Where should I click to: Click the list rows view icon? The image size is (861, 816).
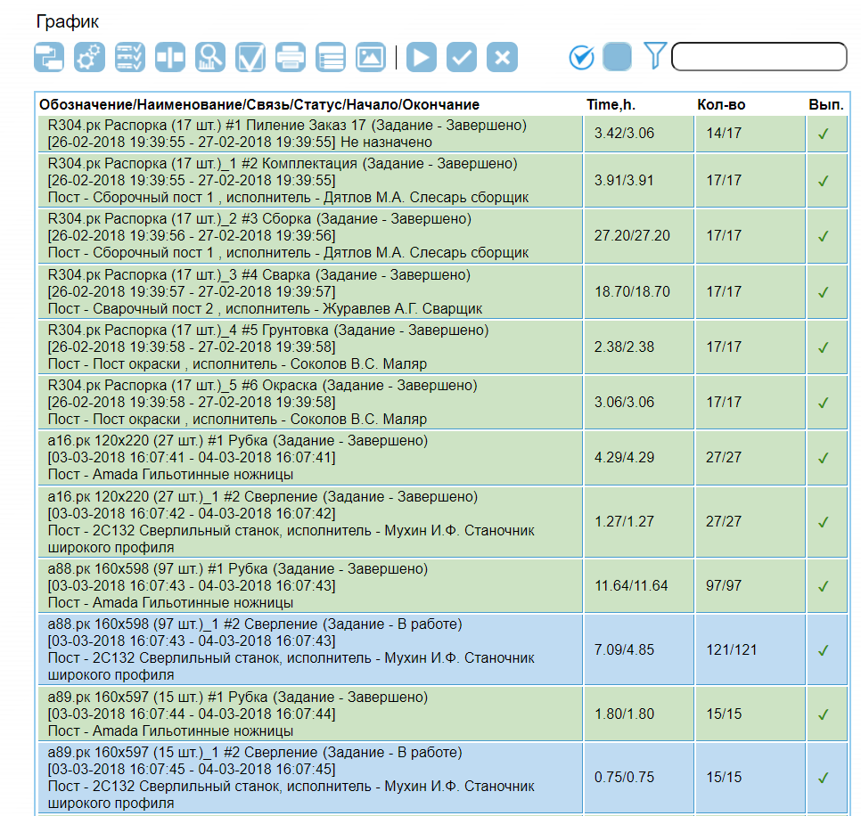click(331, 57)
